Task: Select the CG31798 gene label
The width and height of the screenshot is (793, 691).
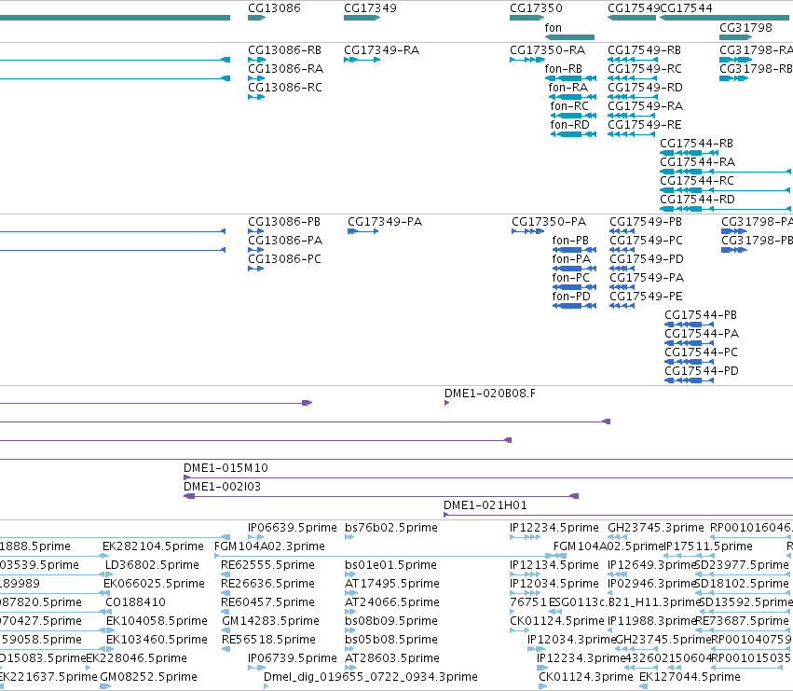Action: (746, 28)
